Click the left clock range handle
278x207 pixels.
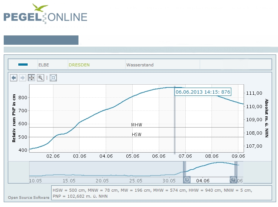187,179
